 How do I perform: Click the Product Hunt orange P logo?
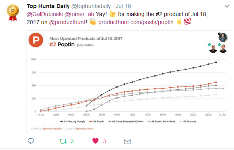tap(36, 40)
